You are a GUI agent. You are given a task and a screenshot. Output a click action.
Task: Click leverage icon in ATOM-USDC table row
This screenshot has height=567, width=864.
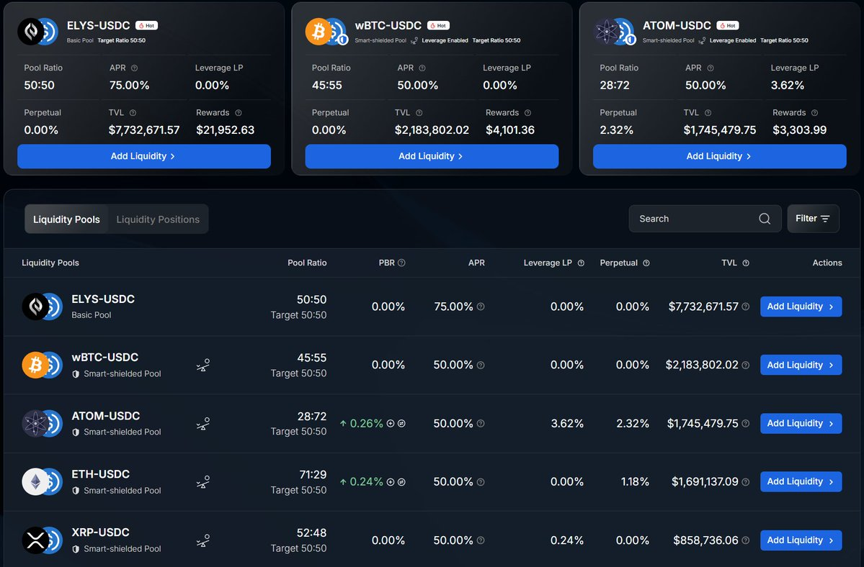[x=202, y=424]
